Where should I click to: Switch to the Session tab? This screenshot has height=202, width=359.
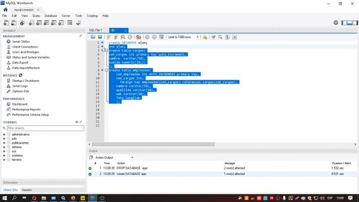pyautogui.click(x=27, y=190)
